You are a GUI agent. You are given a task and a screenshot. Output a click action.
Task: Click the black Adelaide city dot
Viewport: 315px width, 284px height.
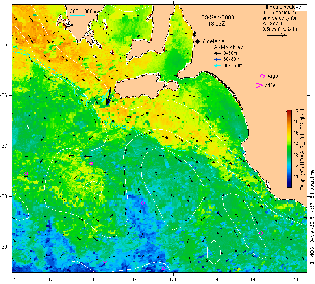[198, 42]
